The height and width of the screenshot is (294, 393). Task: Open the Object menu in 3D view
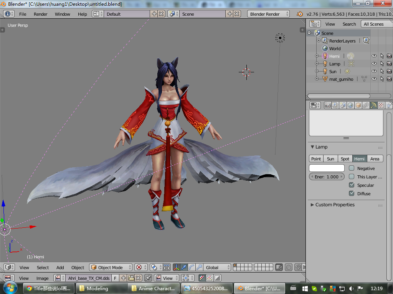click(78, 268)
